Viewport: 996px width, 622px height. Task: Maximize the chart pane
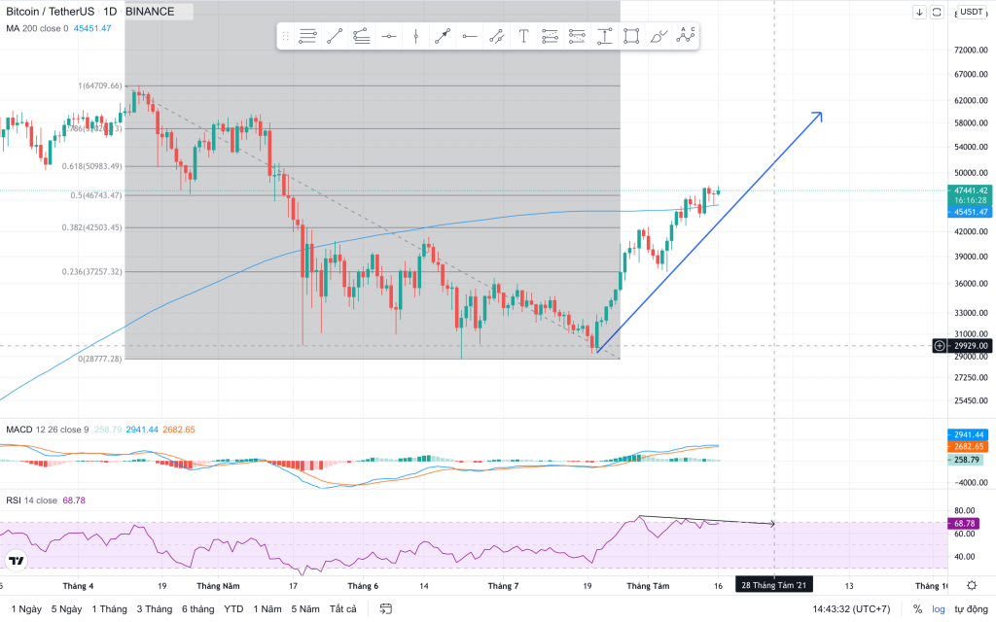937,13
